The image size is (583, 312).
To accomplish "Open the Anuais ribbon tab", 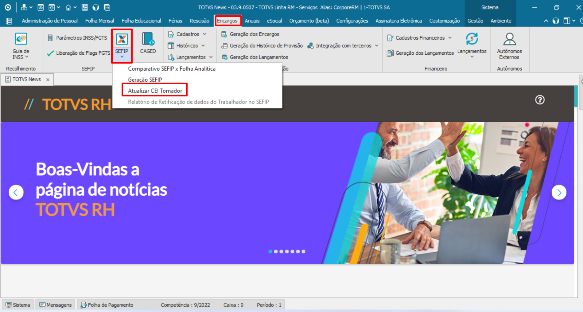I will point(252,21).
